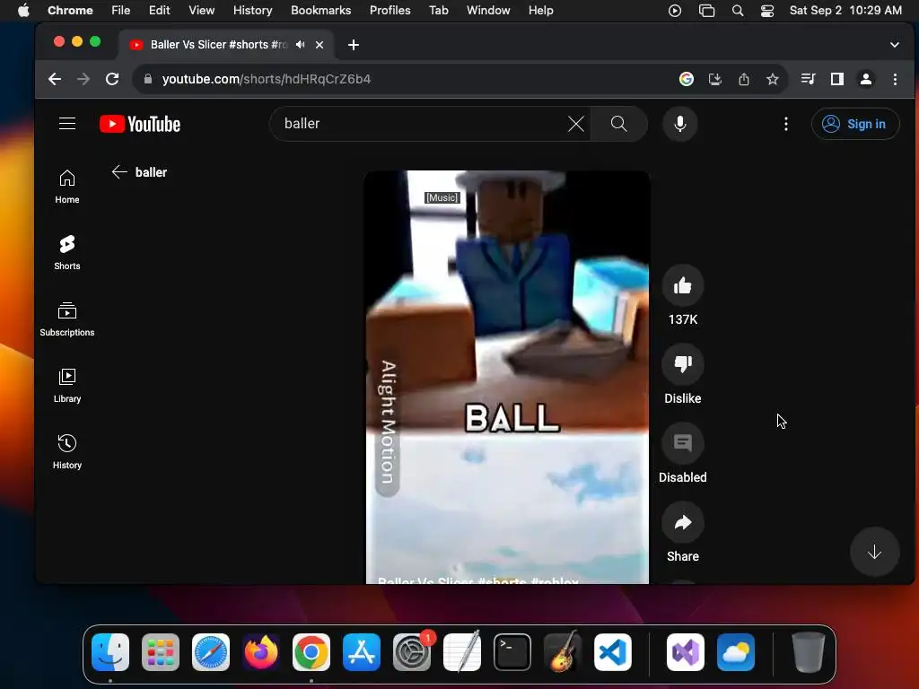Open Chrome profile menu
Image resolution: width=919 pixels, height=689 pixels.
pyautogui.click(x=866, y=79)
